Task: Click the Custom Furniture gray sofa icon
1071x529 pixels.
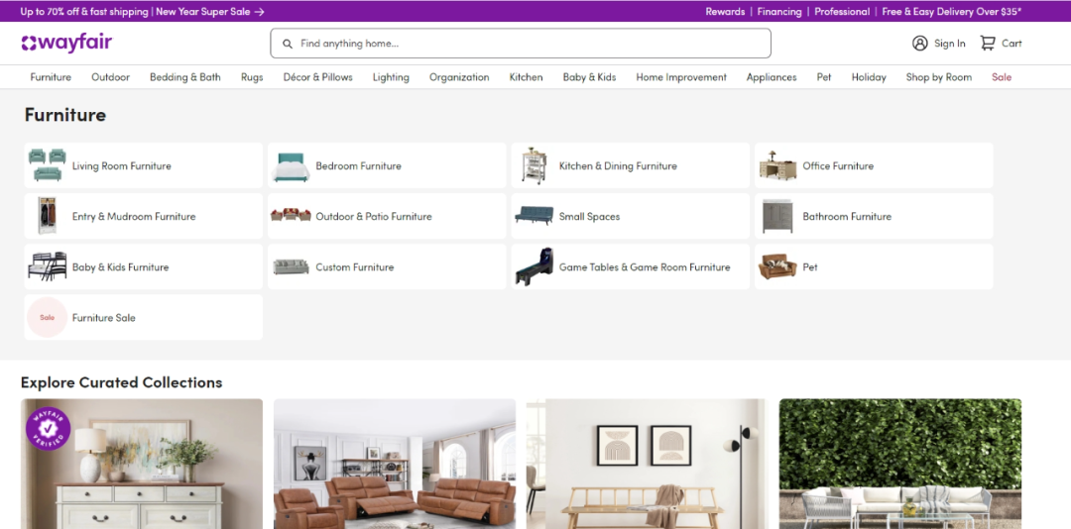Action: tap(291, 266)
